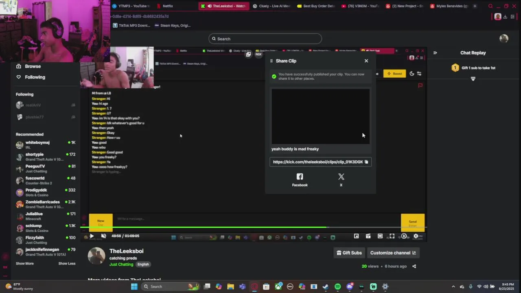Screen dimensions: 521x293
Task: Open ZombieBarricades channel in sidebar
Action: point(46,204)
